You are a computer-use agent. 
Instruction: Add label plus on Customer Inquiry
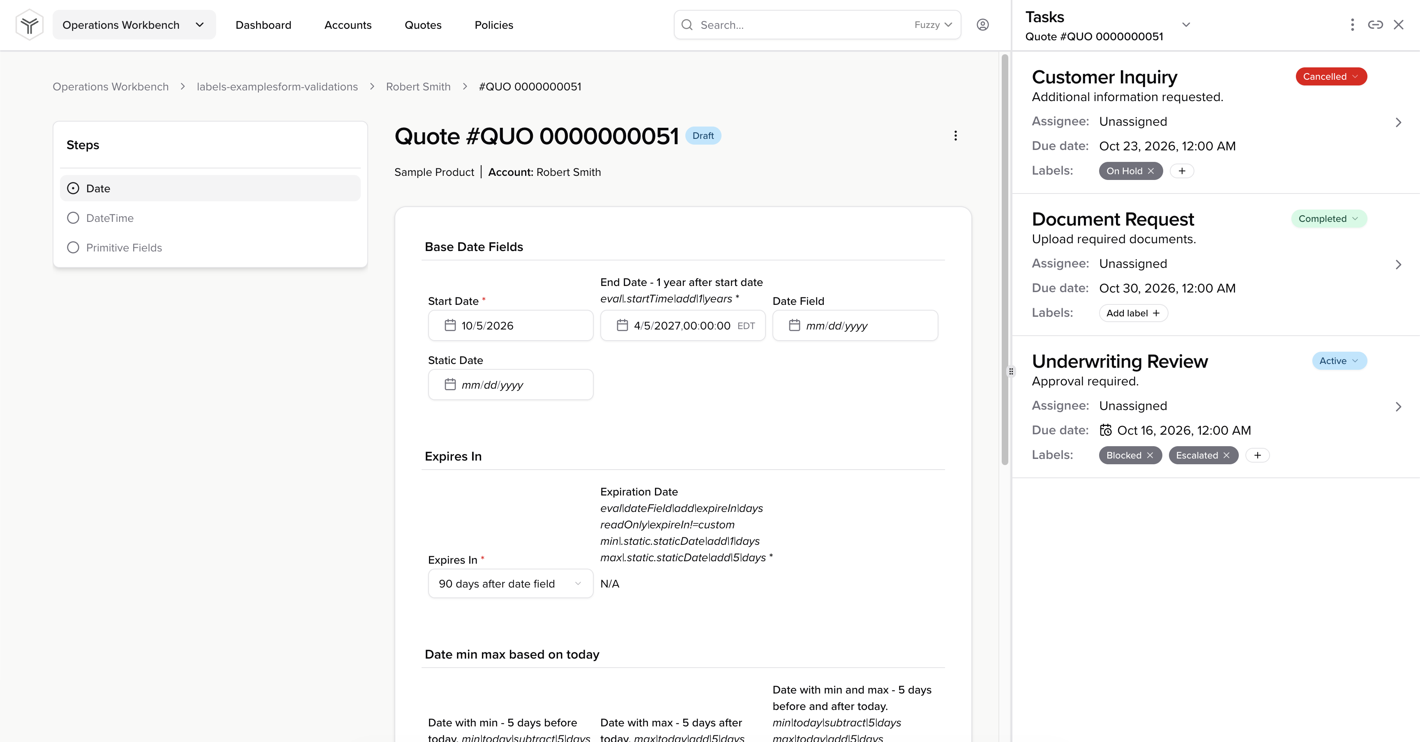[1182, 171]
